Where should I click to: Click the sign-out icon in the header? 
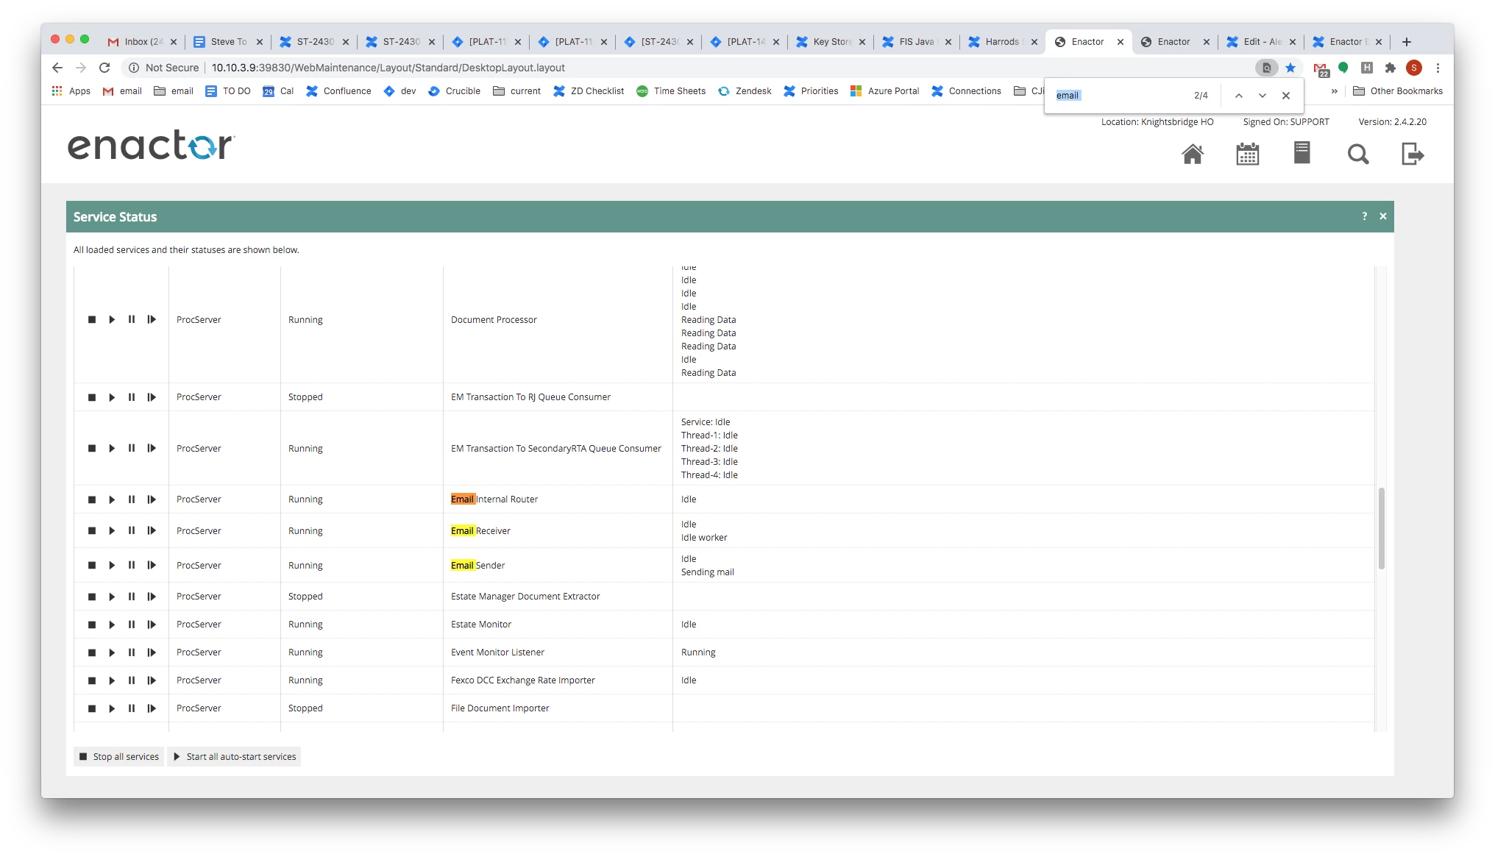[1412, 154]
